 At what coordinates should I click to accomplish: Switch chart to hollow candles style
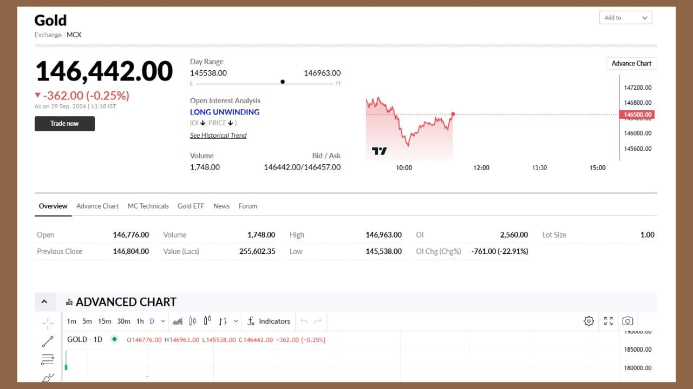click(x=207, y=321)
